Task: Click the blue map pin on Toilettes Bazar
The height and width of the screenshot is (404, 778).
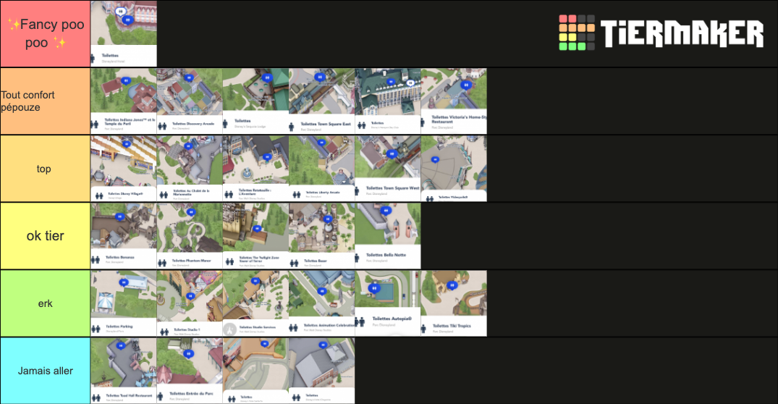Action: click(x=327, y=219)
